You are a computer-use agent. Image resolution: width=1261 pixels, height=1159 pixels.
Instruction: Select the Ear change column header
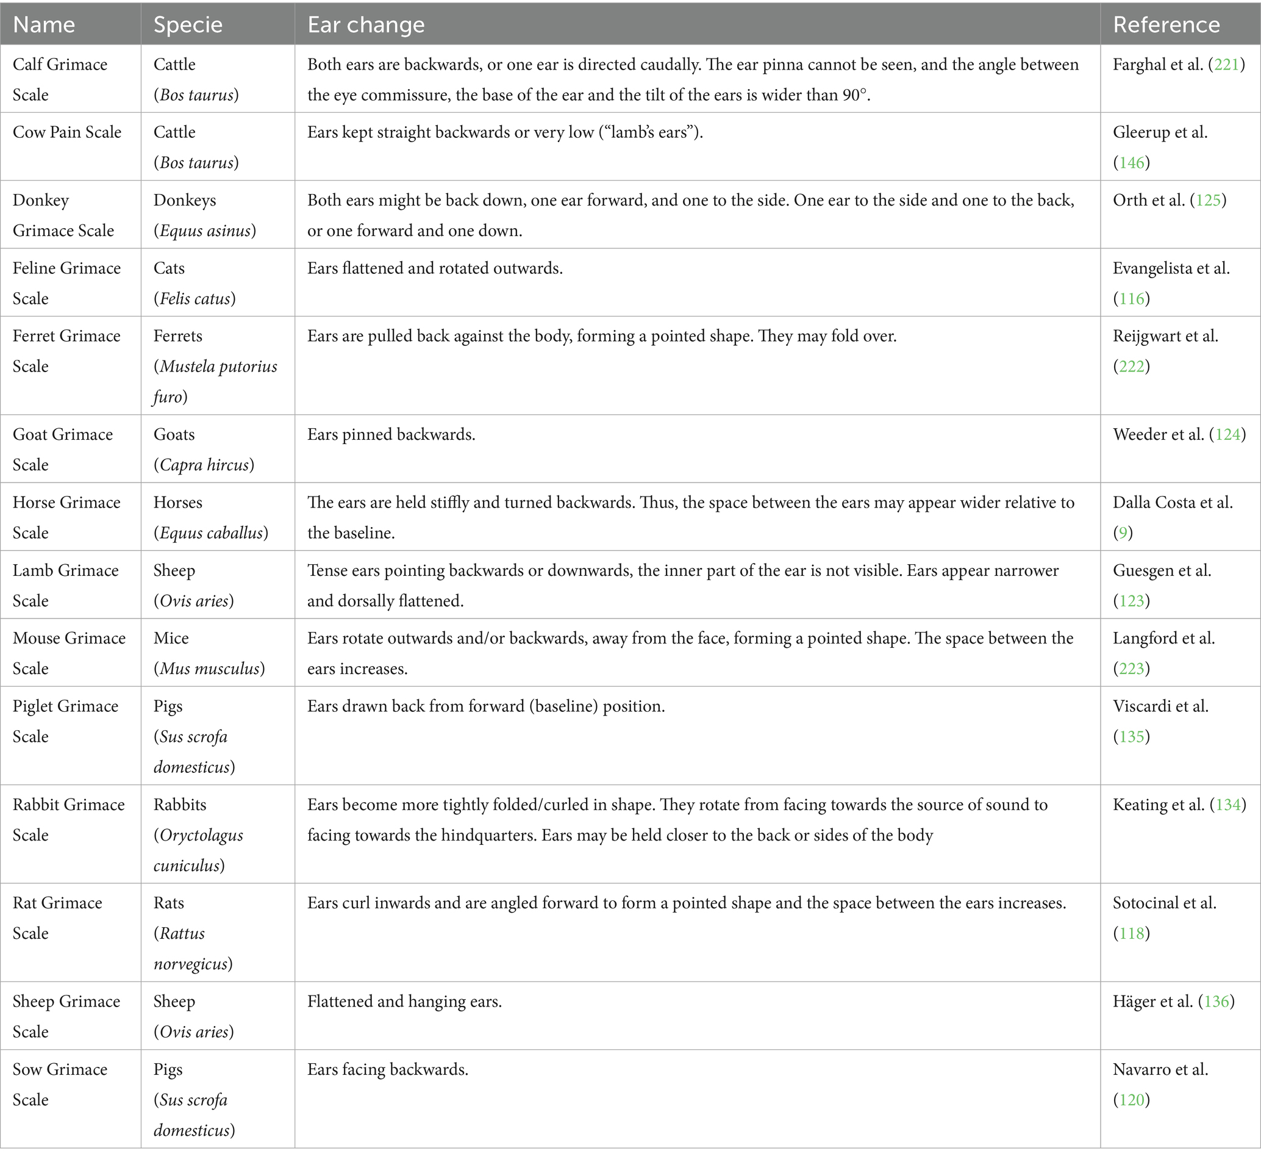[x=366, y=24]
